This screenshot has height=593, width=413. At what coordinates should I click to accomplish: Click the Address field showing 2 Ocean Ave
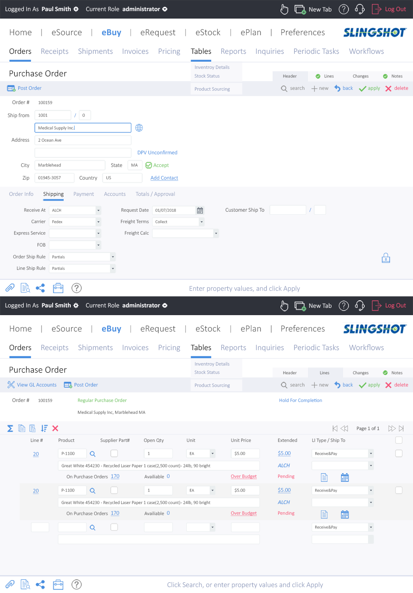(83, 140)
